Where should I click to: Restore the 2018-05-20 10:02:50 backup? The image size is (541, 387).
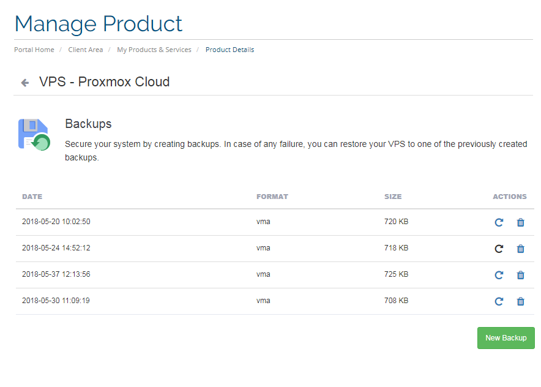pos(499,222)
